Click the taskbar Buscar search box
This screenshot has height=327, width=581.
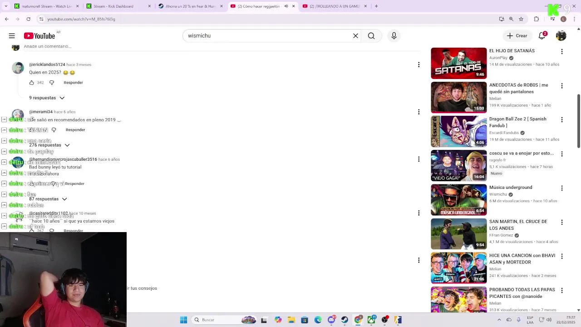click(225, 320)
